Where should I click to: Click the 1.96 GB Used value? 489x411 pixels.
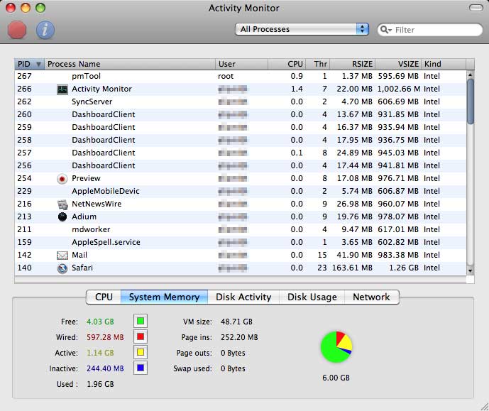point(100,384)
